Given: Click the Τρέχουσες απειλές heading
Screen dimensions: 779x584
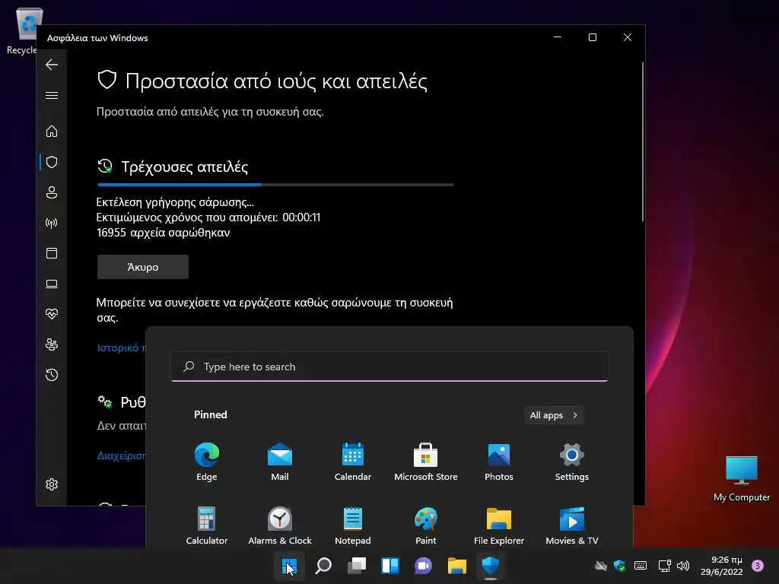Looking at the screenshot, I should click(184, 167).
